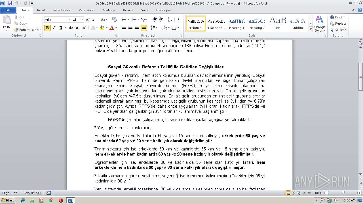This screenshot has width=363, height=204.
Task: Open Line Spacing options
Action: [154, 28]
